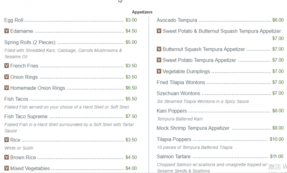Click the V icon next to Mixed Vegetables
The image size is (287, 173).
[x=7, y=168]
